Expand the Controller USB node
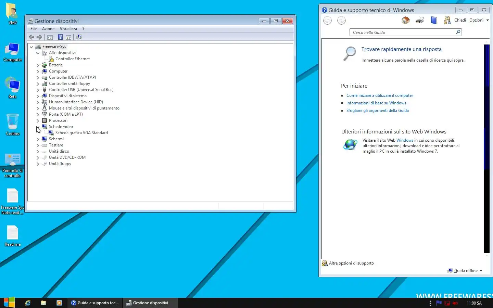This screenshot has width=493, height=308. (38, 90)
